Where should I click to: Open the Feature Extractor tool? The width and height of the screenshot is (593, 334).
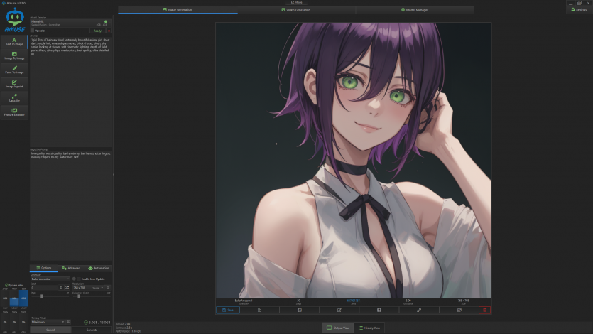coord(14,112)
